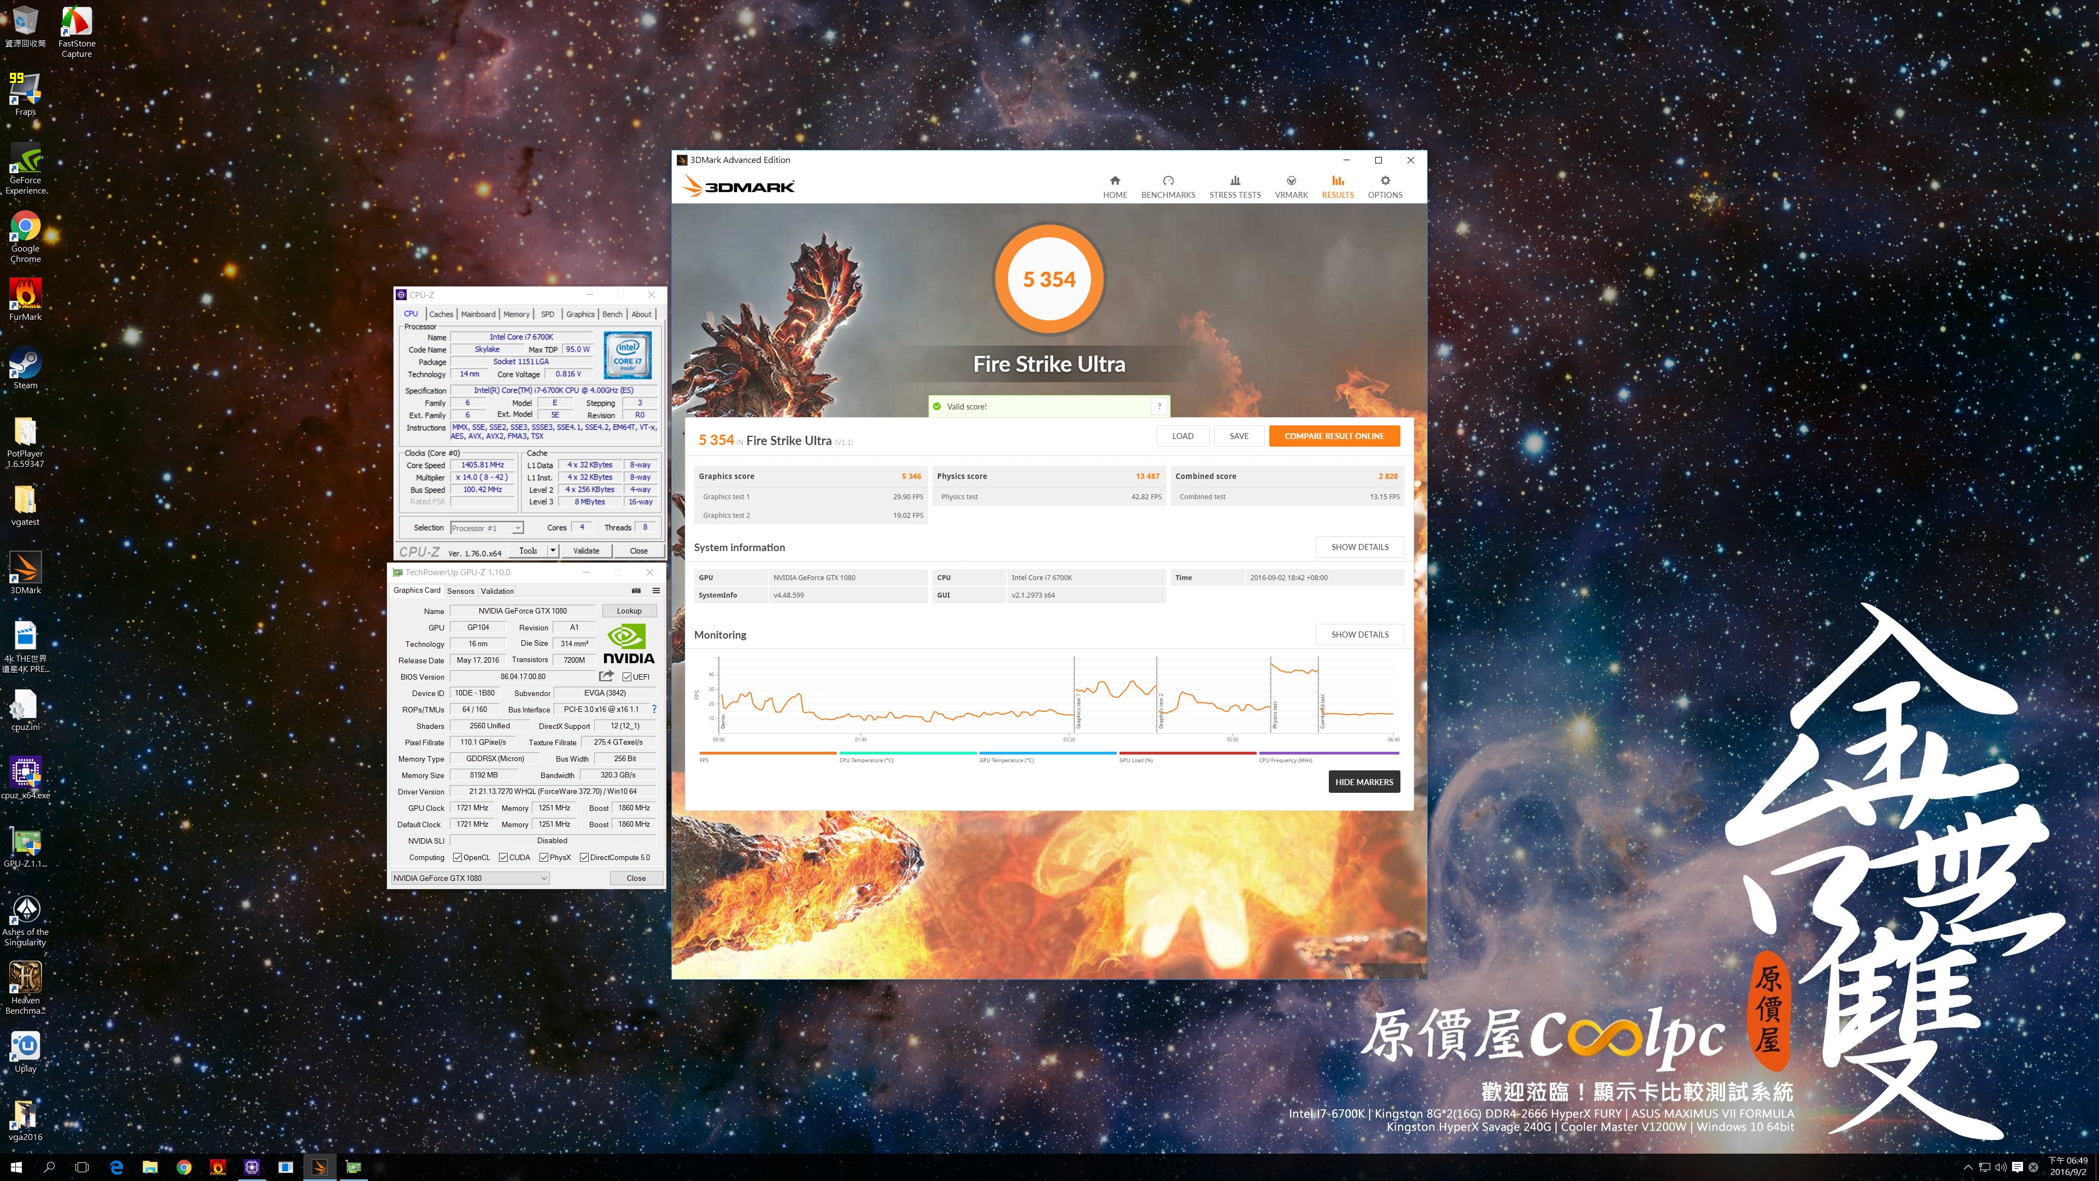Open Task View on the taskbar
This screenshot has height=1181, width=2099.
click(x=81, y=1167)
